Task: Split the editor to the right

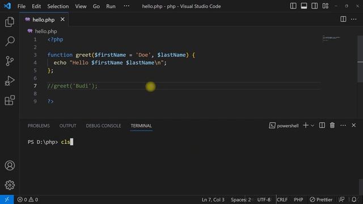Action: pyautogui.click(x=343, y=19)
